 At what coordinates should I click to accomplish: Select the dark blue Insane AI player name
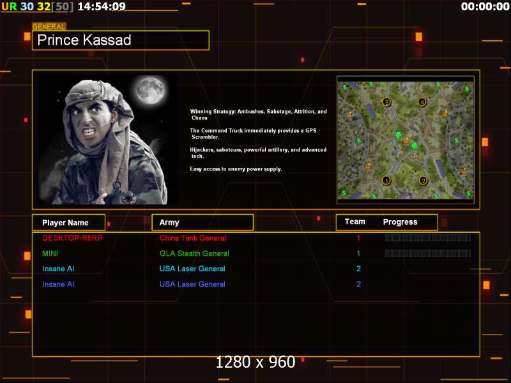[58, 284]
